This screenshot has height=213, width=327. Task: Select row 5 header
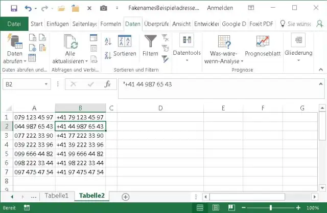click(7, 154)
